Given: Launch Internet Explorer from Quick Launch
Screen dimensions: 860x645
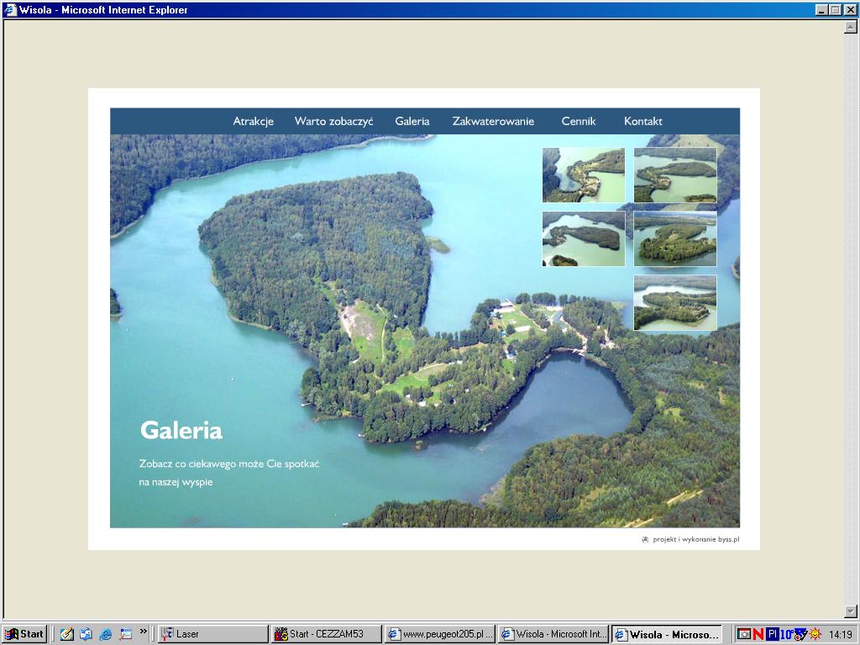Looking at the screenshot, I should pyautogui.click(x=105, y=634).
